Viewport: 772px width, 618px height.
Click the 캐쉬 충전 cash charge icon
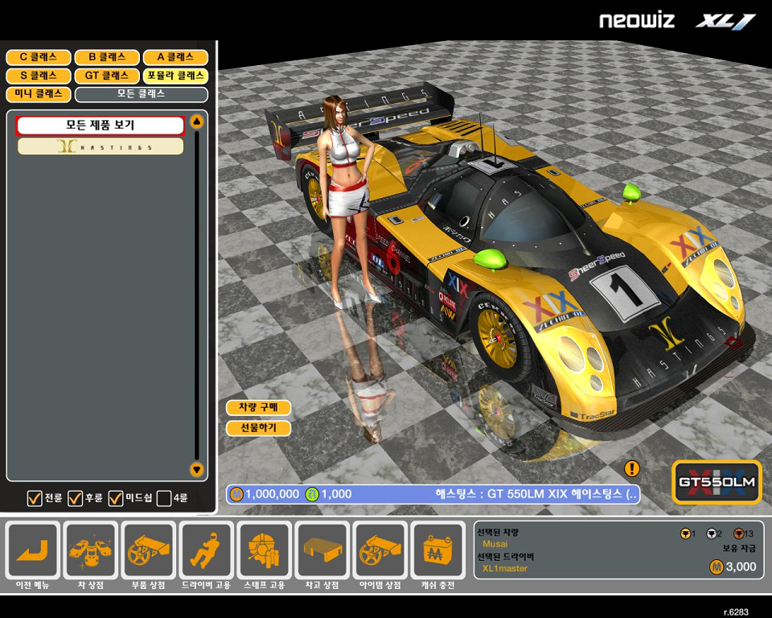coord(438,550)
